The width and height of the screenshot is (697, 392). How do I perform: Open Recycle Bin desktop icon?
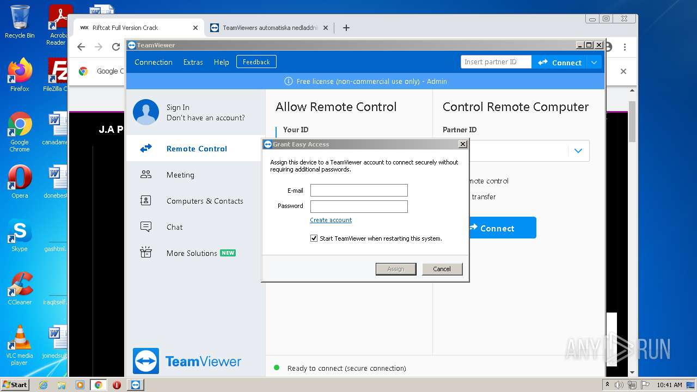(x=20, y=22)
